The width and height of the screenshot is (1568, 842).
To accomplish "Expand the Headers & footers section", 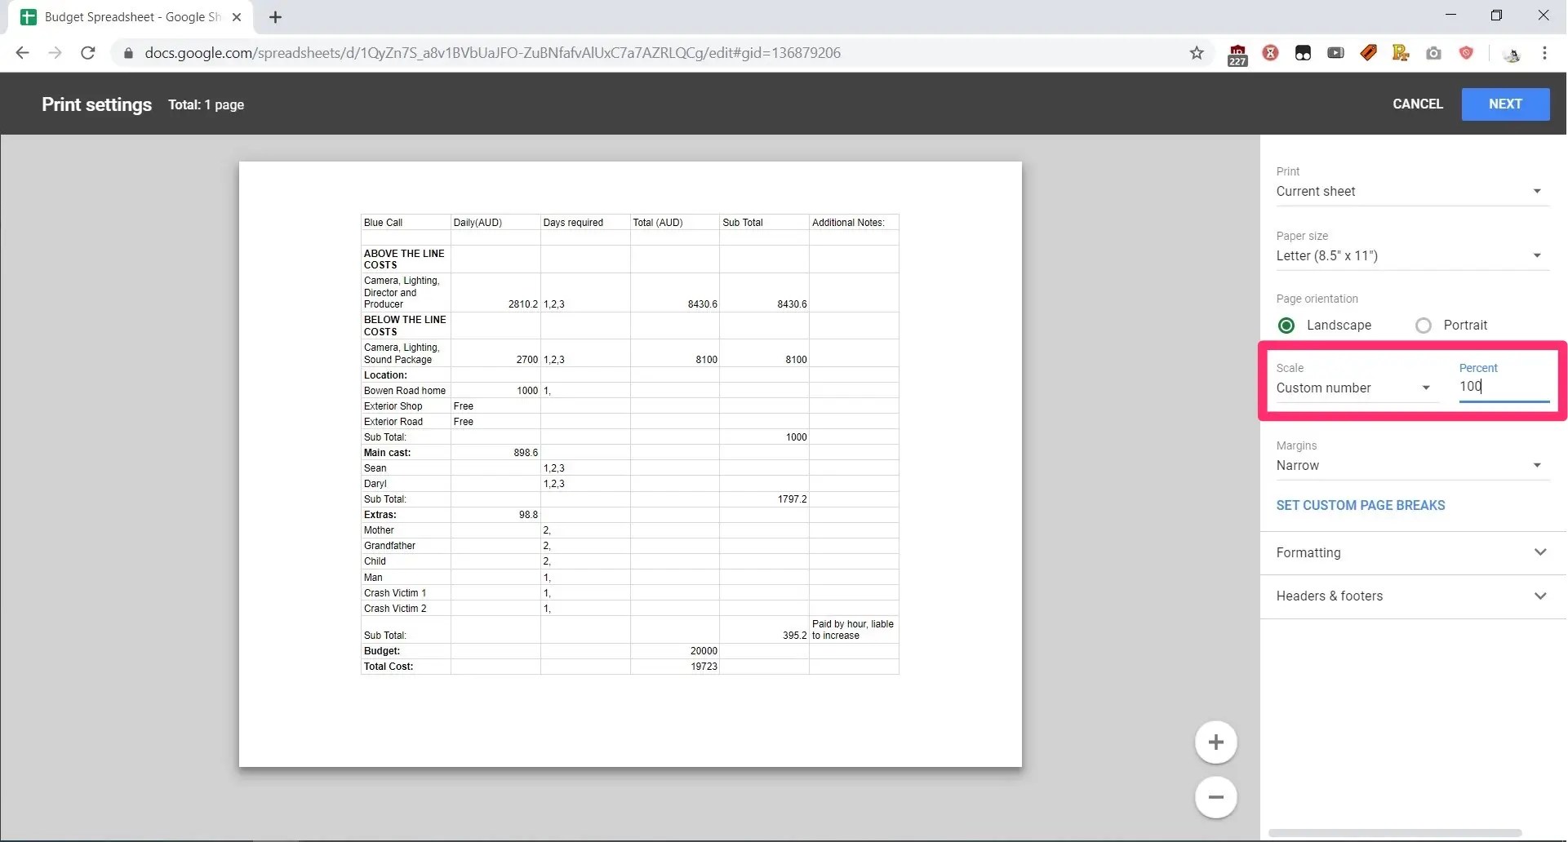I will coord(1412,596).
